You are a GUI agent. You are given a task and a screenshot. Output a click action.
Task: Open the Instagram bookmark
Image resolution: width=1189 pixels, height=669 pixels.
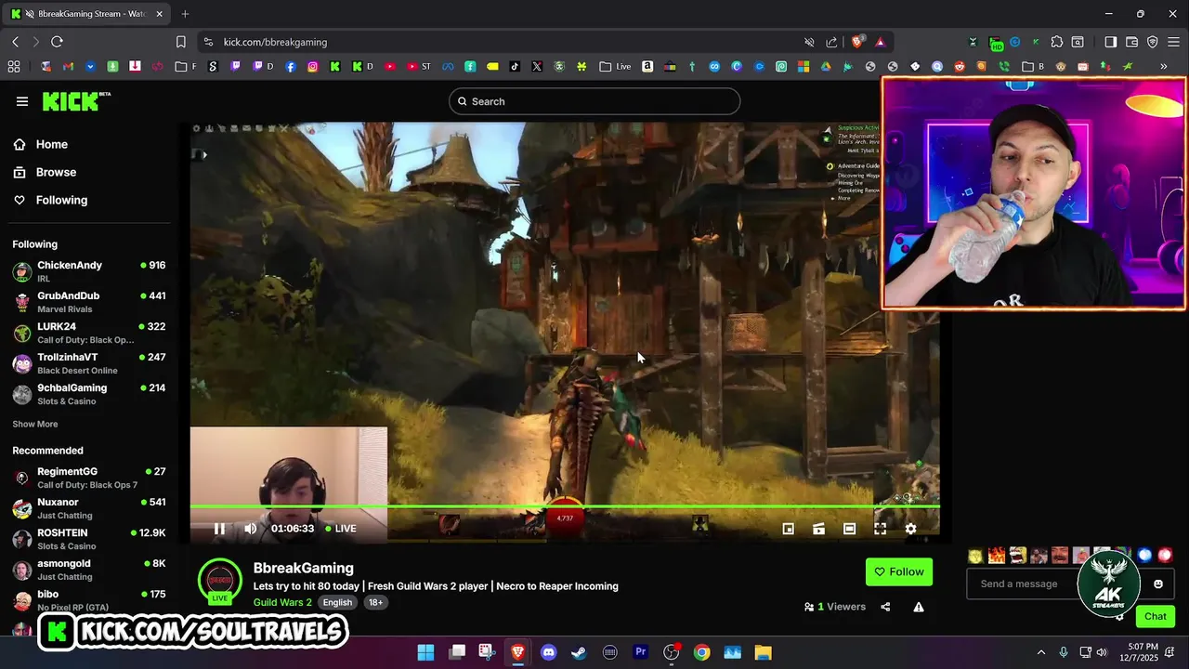(313, 67)
